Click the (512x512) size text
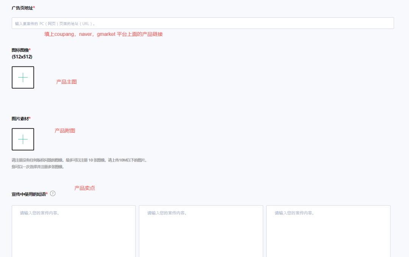 click(22, 57)
